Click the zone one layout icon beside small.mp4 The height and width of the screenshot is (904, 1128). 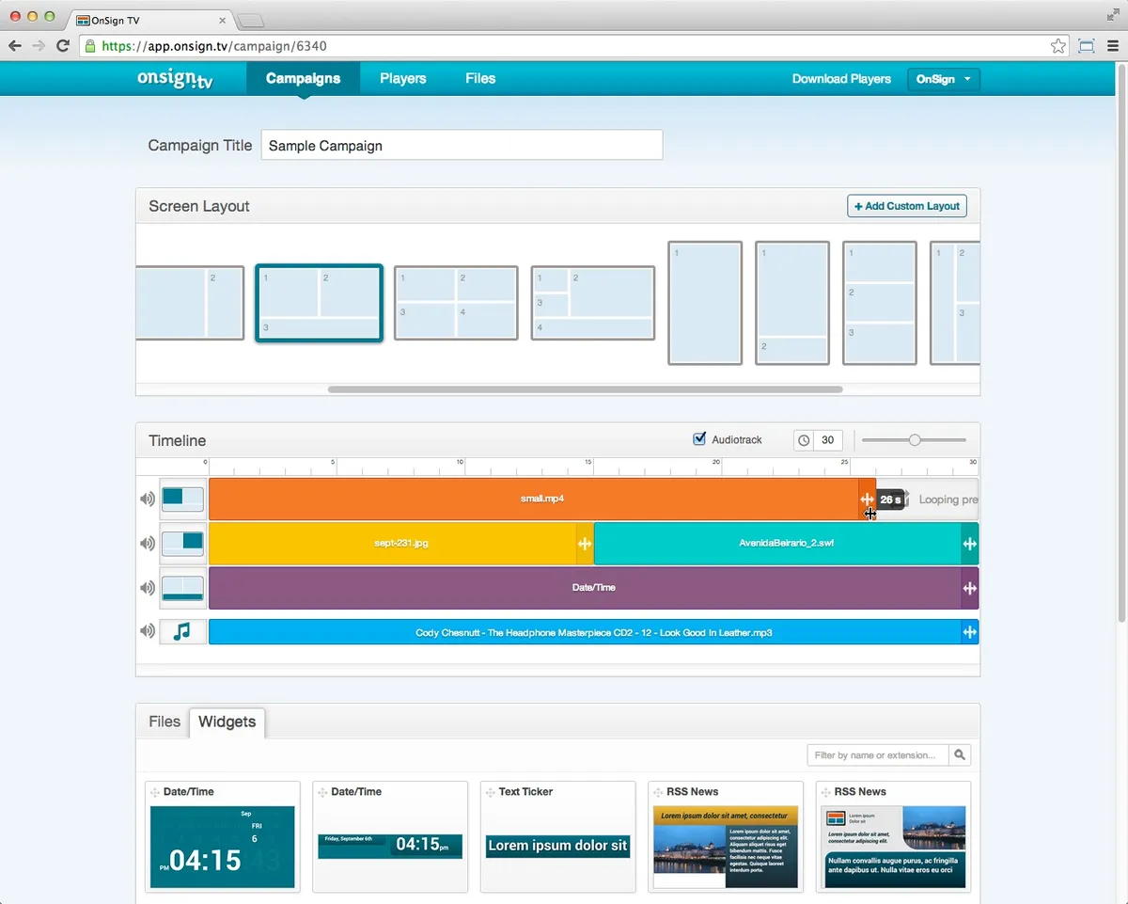tap(182, 499)
